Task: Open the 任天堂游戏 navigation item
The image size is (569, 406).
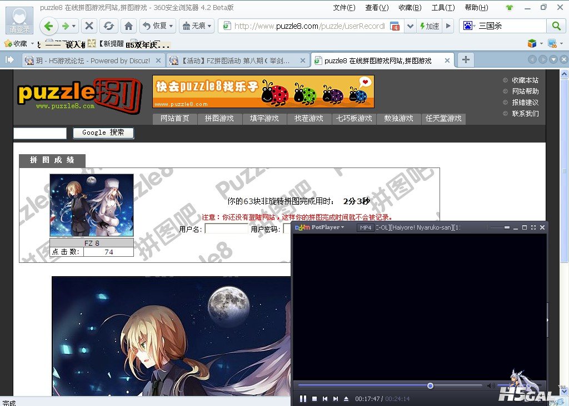Action: pyautogui.click(x=443, y=119)
